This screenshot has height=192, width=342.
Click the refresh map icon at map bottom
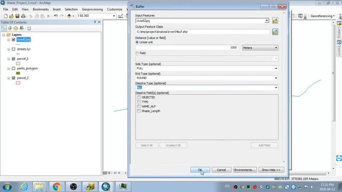pyautogui.click(x=115, y=173)
